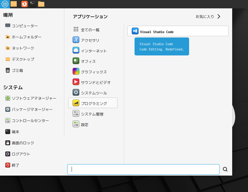248x192 pixels.
Task: Click 終了 to shut down
Action: [x=12, y=165]
